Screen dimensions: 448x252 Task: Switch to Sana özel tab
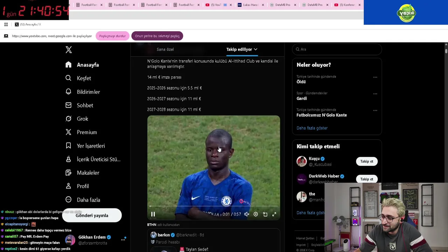click(165, 49)
